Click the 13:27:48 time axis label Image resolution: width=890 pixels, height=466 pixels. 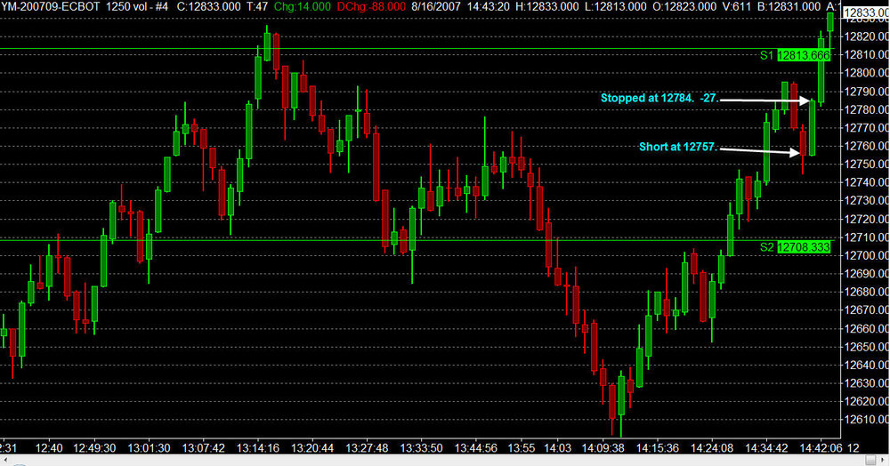tap(367, 448)
